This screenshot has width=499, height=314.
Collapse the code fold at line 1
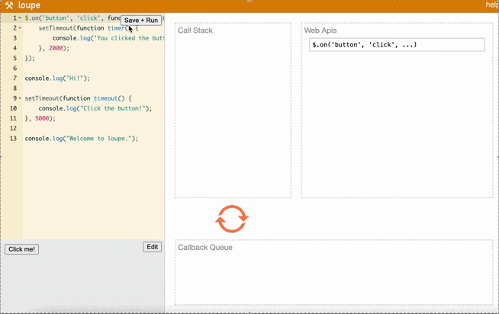click(20, 18)
